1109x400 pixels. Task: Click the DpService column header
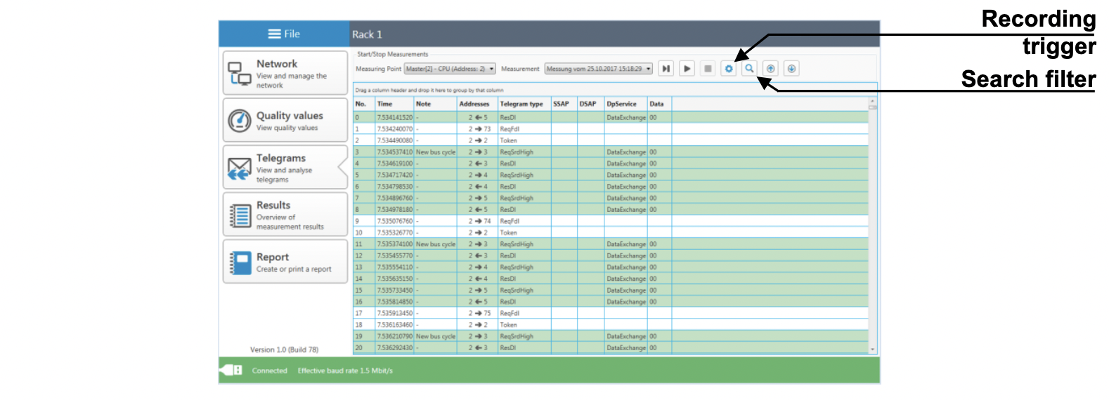(621, 104)
